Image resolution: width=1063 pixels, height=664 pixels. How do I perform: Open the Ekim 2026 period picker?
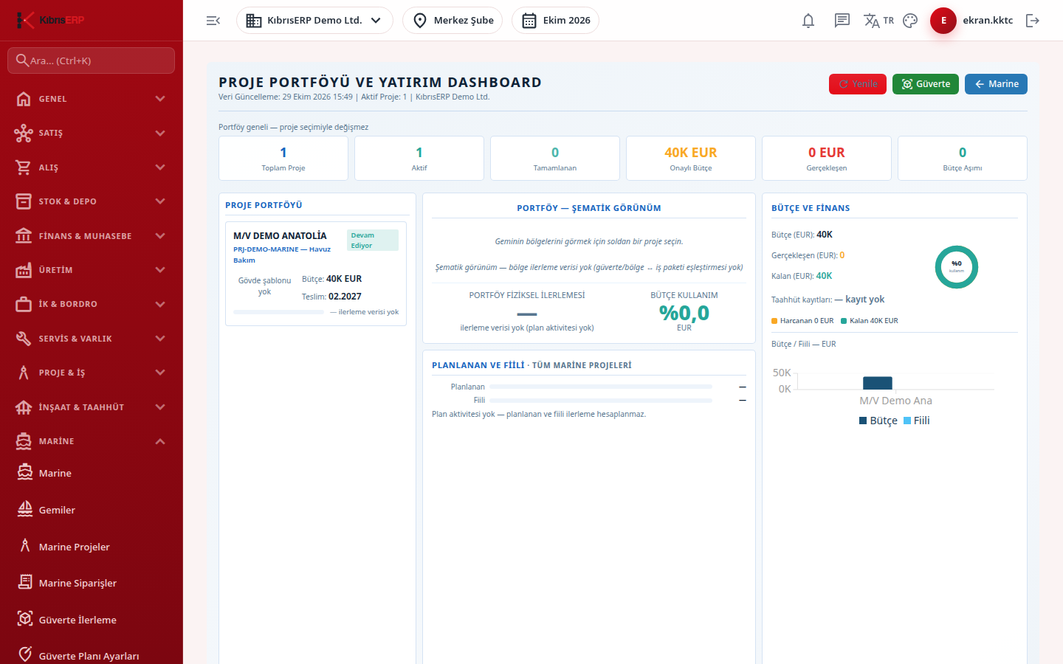555,21
